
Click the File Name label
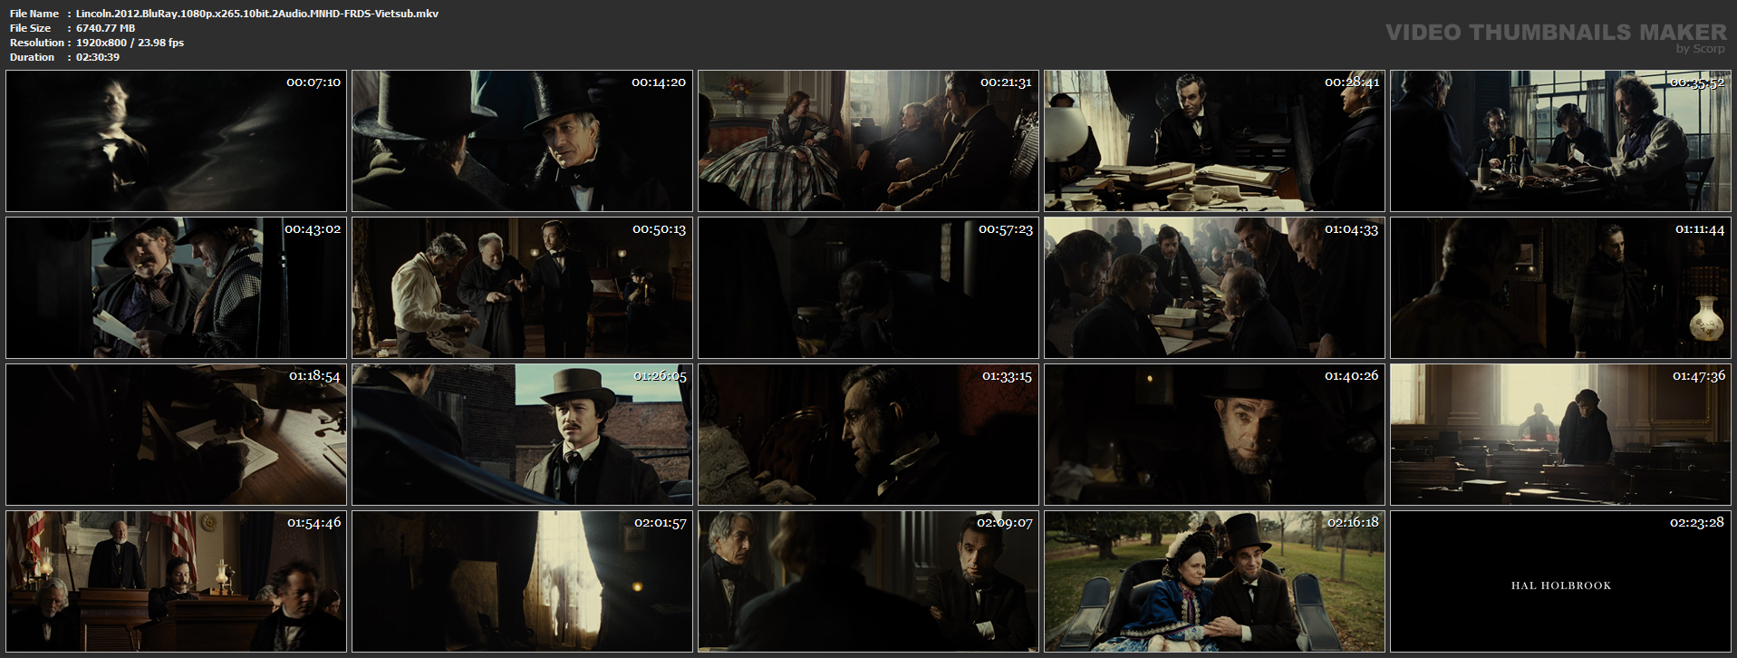click(34, 14)
